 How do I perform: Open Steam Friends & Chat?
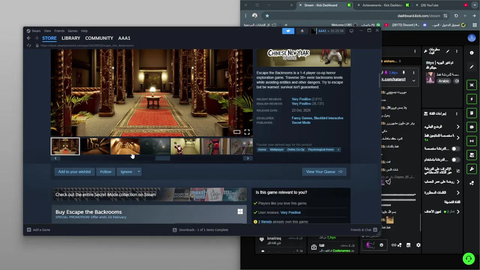[x=363, y=230]
